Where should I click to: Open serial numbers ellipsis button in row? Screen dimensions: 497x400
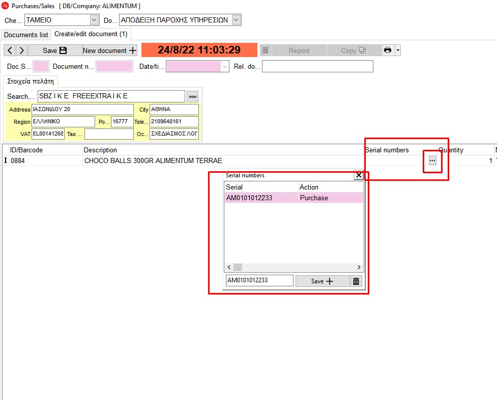coord(432,161)
